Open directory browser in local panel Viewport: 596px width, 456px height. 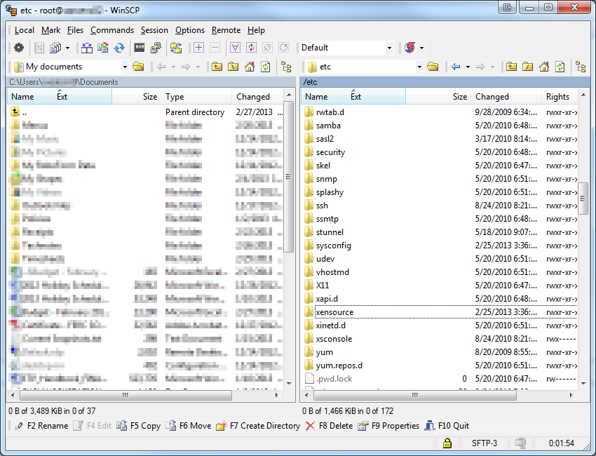(x=138, y=67)
